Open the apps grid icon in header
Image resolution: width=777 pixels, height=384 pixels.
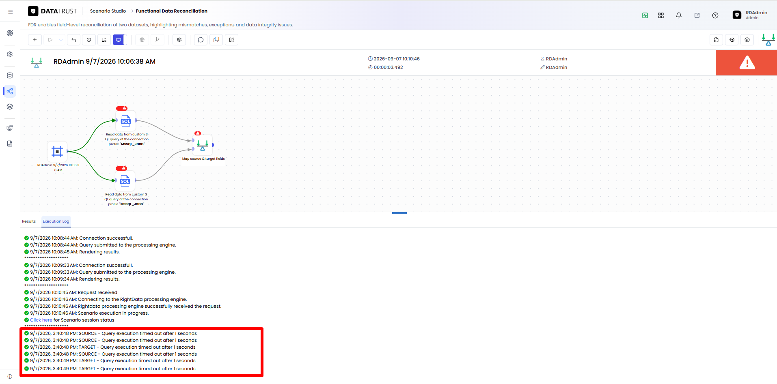[x=661, y=15]
